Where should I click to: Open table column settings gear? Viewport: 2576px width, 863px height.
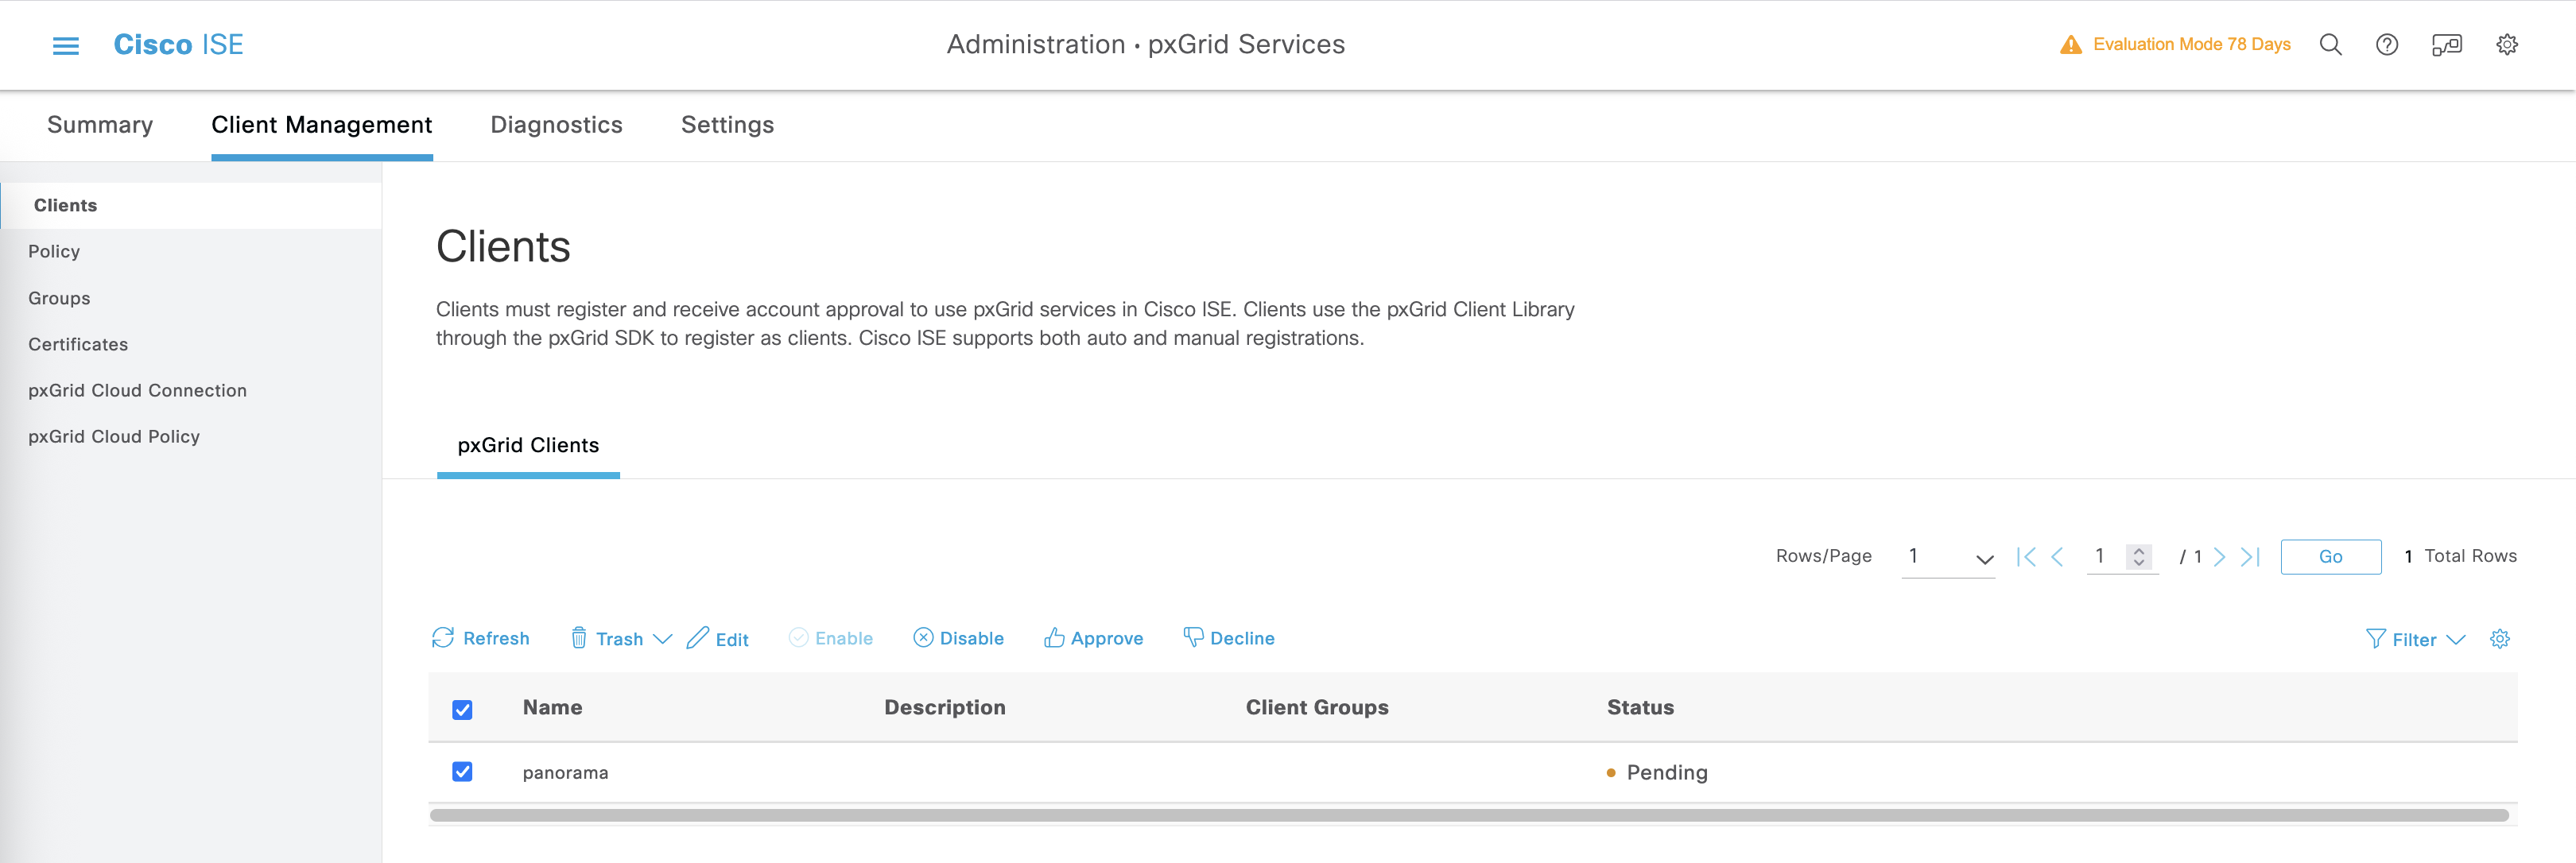click(2499, 639)
